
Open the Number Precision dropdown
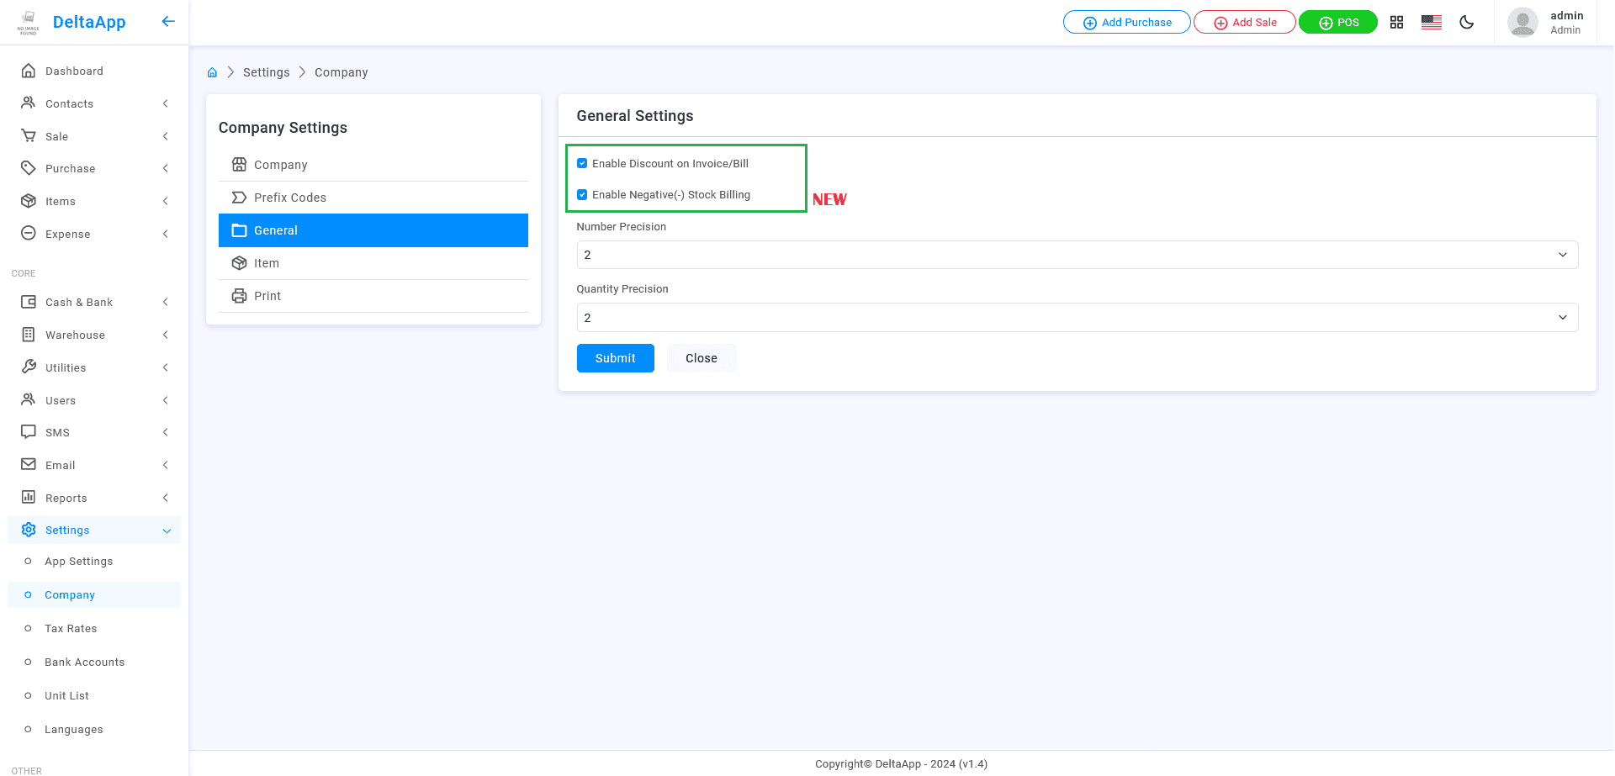[x=1077, y=255]
